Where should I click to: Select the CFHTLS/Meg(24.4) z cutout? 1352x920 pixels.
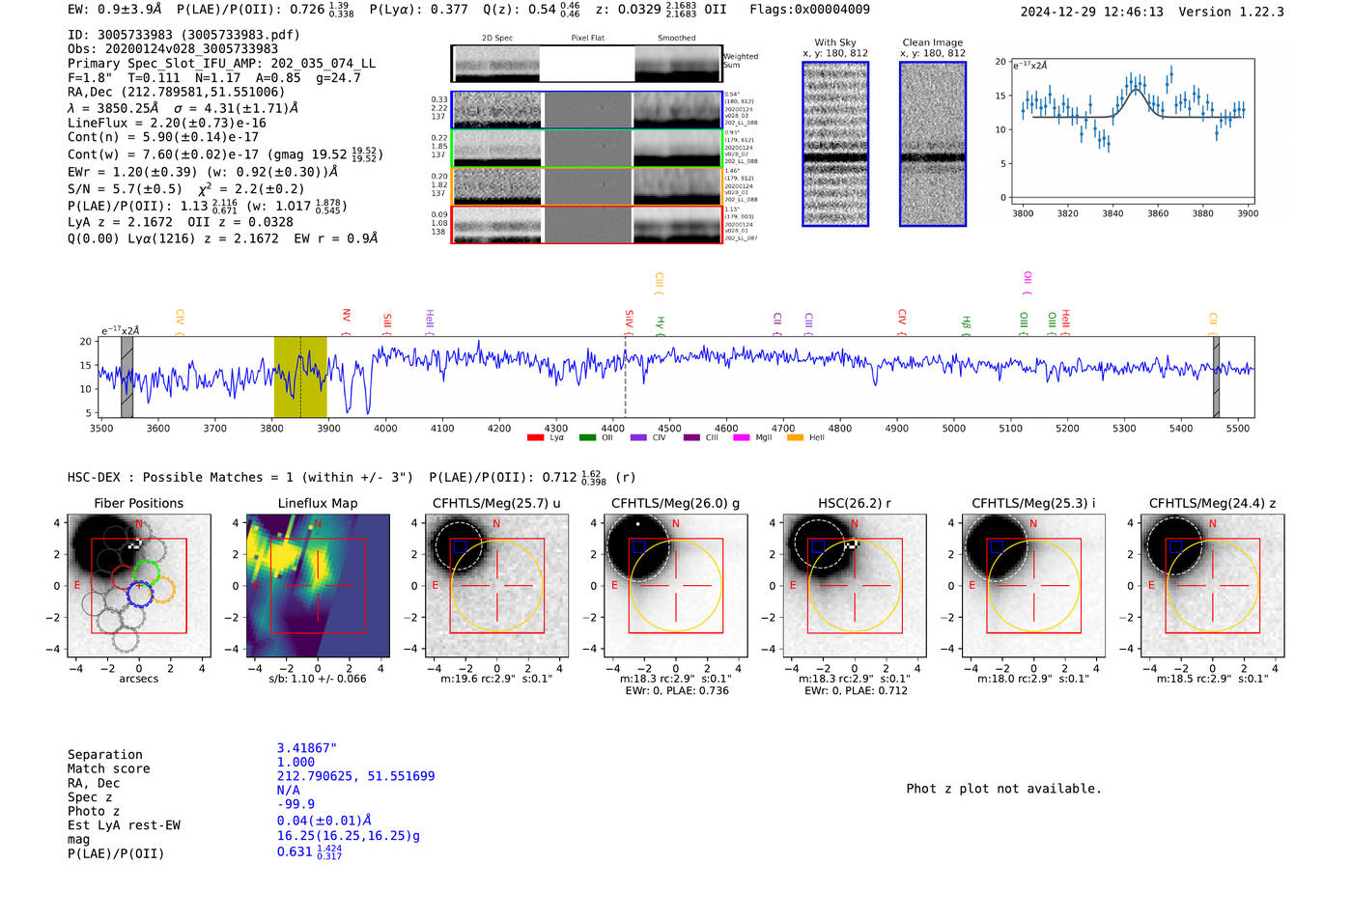pyautogui.click(x=1212, y=585)
